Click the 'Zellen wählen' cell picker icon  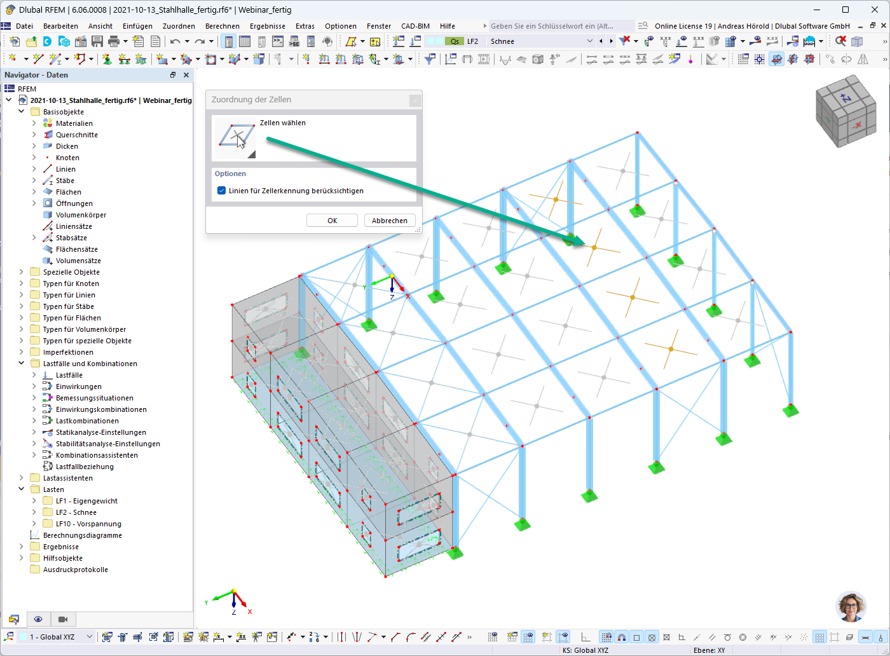(x=235, y=138)
